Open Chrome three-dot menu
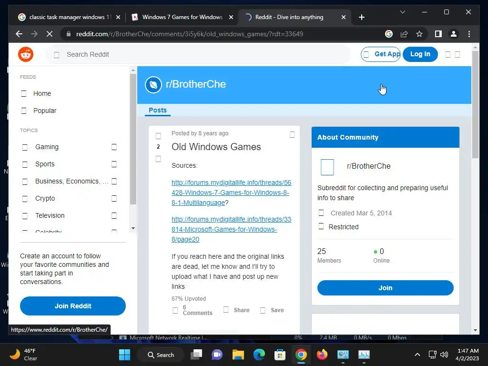The image size is (488, 366). tap(469, 34)
